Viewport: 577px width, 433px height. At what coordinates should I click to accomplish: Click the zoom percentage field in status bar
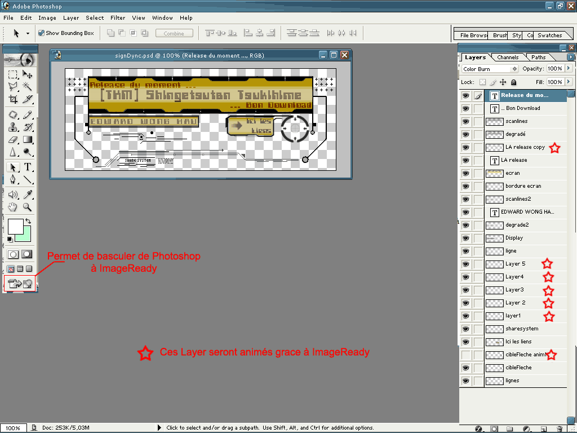click(14, 428)
